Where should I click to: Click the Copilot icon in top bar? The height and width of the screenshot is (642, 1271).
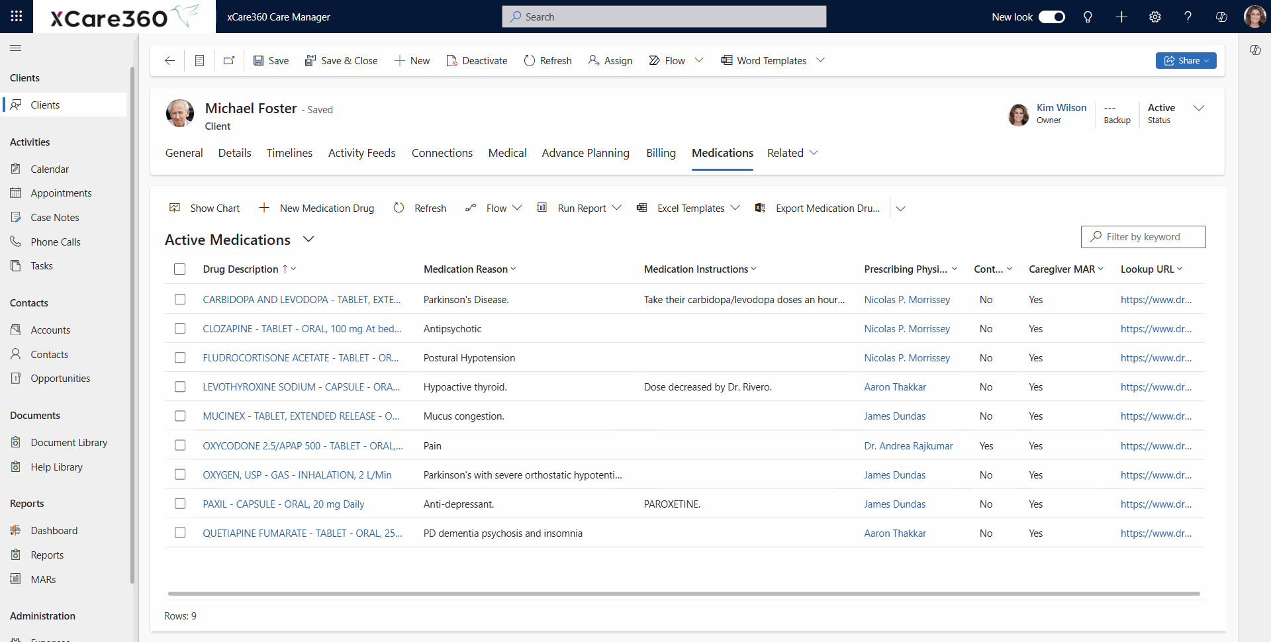point(1222,17)
